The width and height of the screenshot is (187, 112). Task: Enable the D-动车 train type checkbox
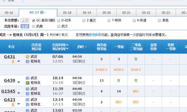coord(59,21)
